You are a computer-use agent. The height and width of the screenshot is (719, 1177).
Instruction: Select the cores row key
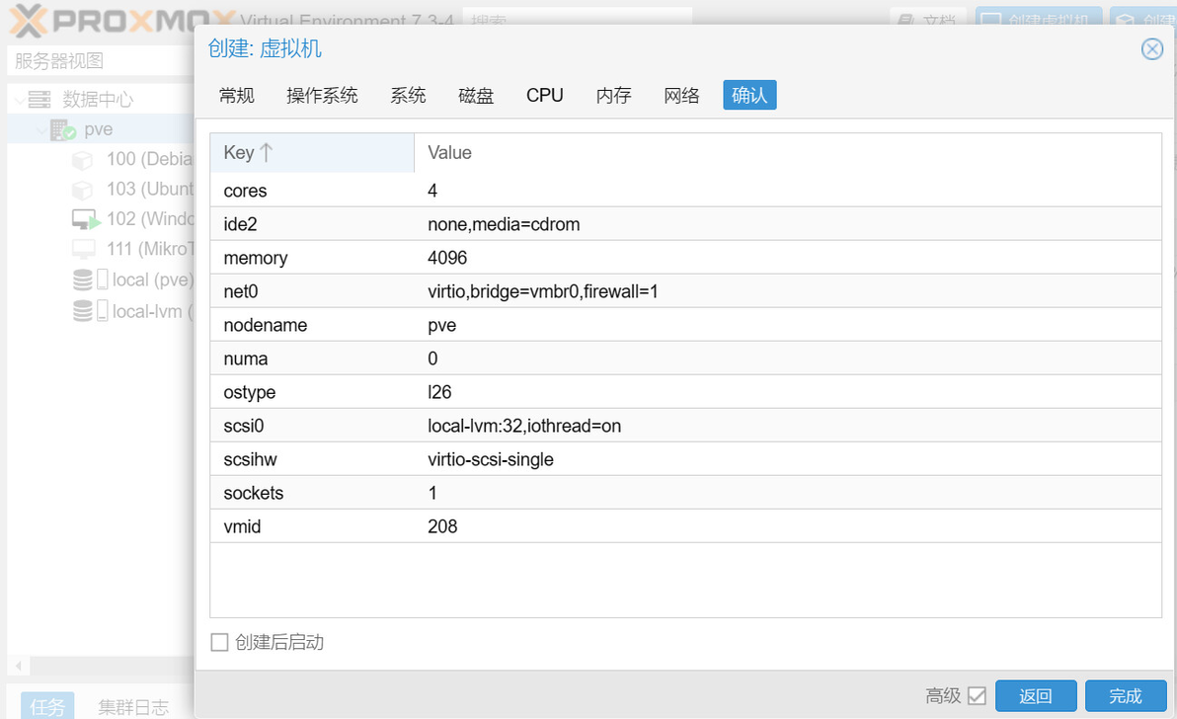pos(245,191)
